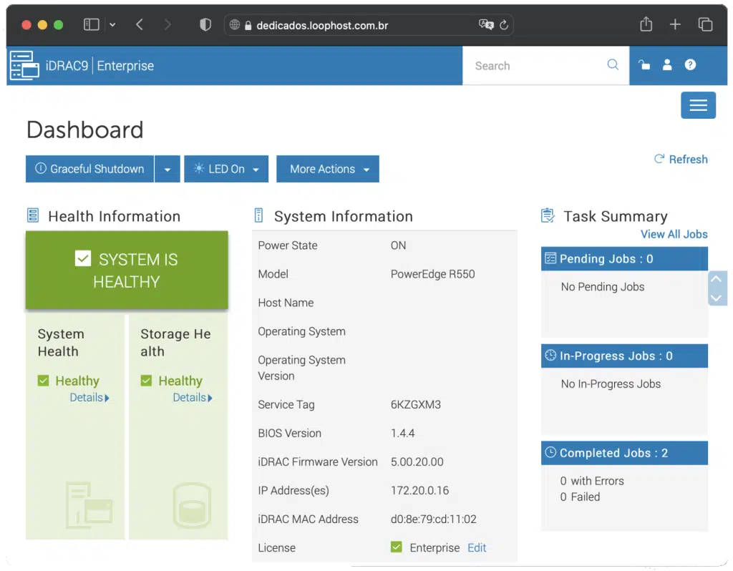Open the LED On dropdown
Viewport: 733px width, 571px height.
226,169
